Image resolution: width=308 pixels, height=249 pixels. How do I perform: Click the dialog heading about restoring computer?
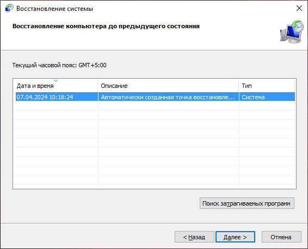pyautogui.click(x=106, y=26)
